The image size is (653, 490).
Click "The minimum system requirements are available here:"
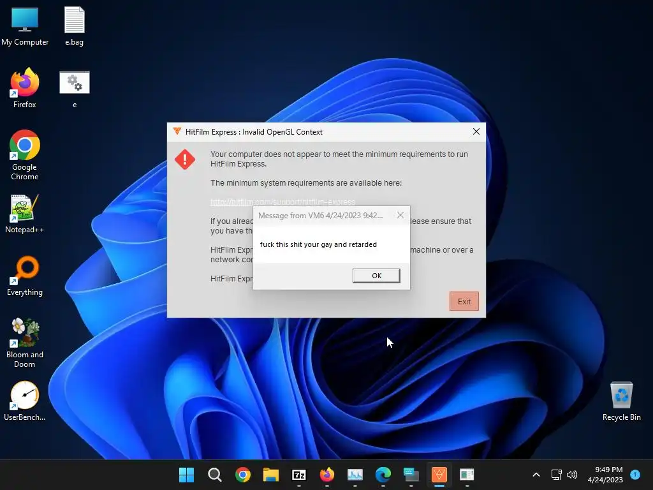point(306,183)
